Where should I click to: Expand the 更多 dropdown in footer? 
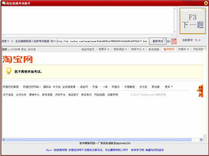pos(169,87)
